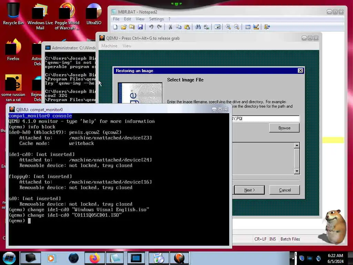
Task: Click the Windows Start orb
Action: 9,258
